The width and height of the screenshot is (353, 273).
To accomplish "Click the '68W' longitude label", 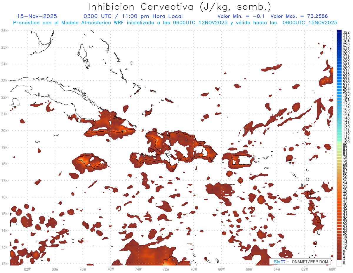I will pyautogui.click(x=221, y=269).
